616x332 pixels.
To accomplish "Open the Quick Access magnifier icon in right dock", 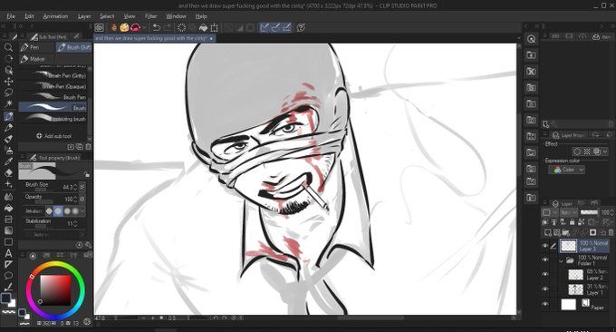I will pos(531,39).
